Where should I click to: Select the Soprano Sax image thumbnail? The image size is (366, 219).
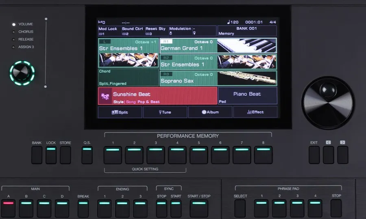pos(247,78)
